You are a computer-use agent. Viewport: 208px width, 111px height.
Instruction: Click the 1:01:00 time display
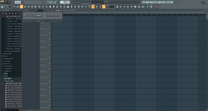click(52, 2)
